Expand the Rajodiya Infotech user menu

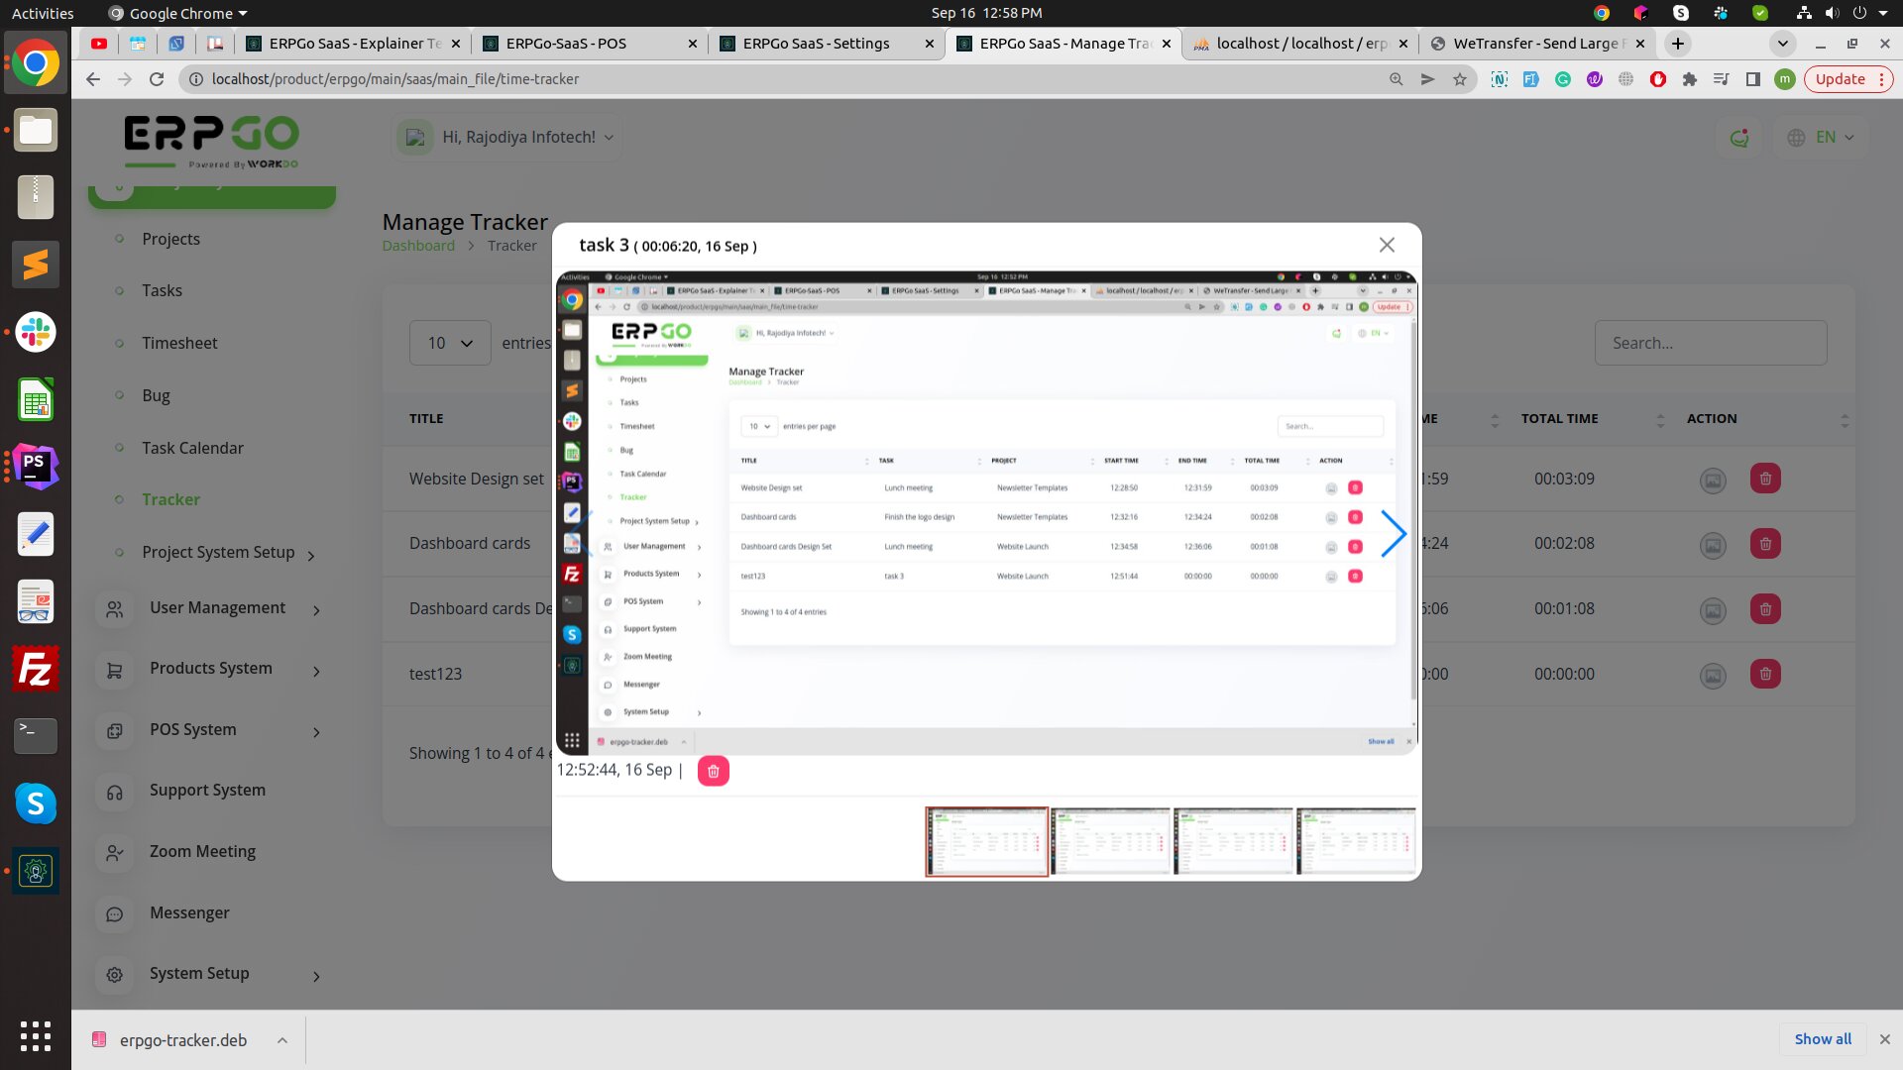505,138
